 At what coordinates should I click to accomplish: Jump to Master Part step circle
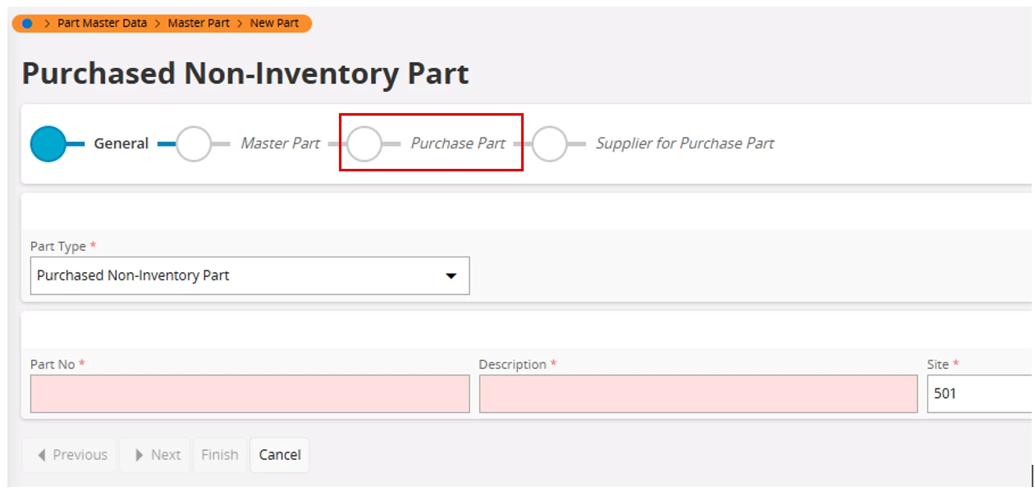click(195, 143)
